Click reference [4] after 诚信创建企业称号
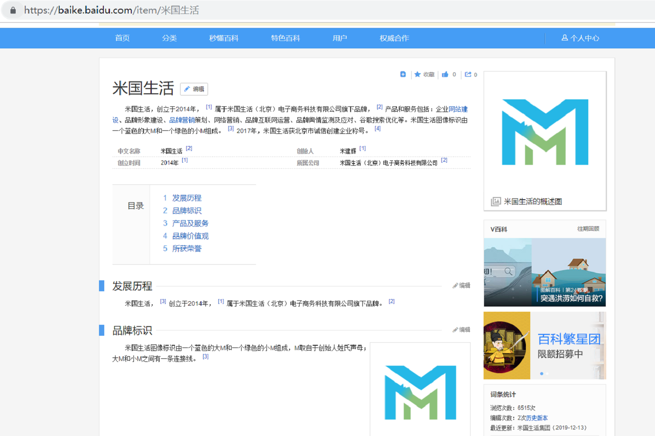Screen dimensions: 655x436 click(378, 129)
